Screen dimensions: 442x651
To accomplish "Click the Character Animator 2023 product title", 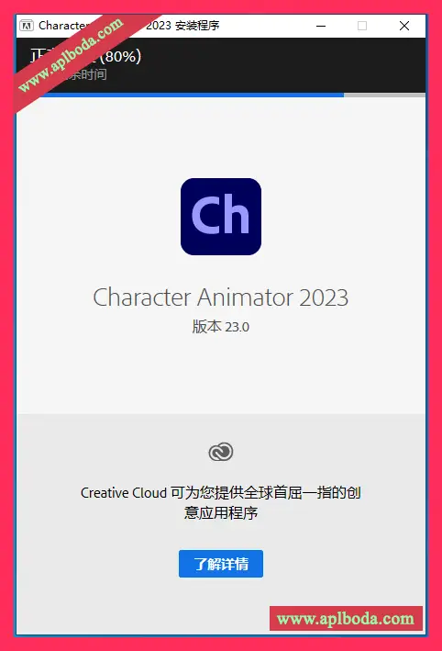I will pyautogui.click(x=221, y=297).
